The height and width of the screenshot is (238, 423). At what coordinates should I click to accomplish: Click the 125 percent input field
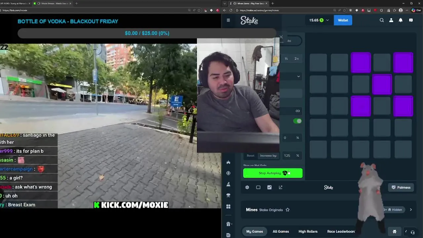click(291, 156)
